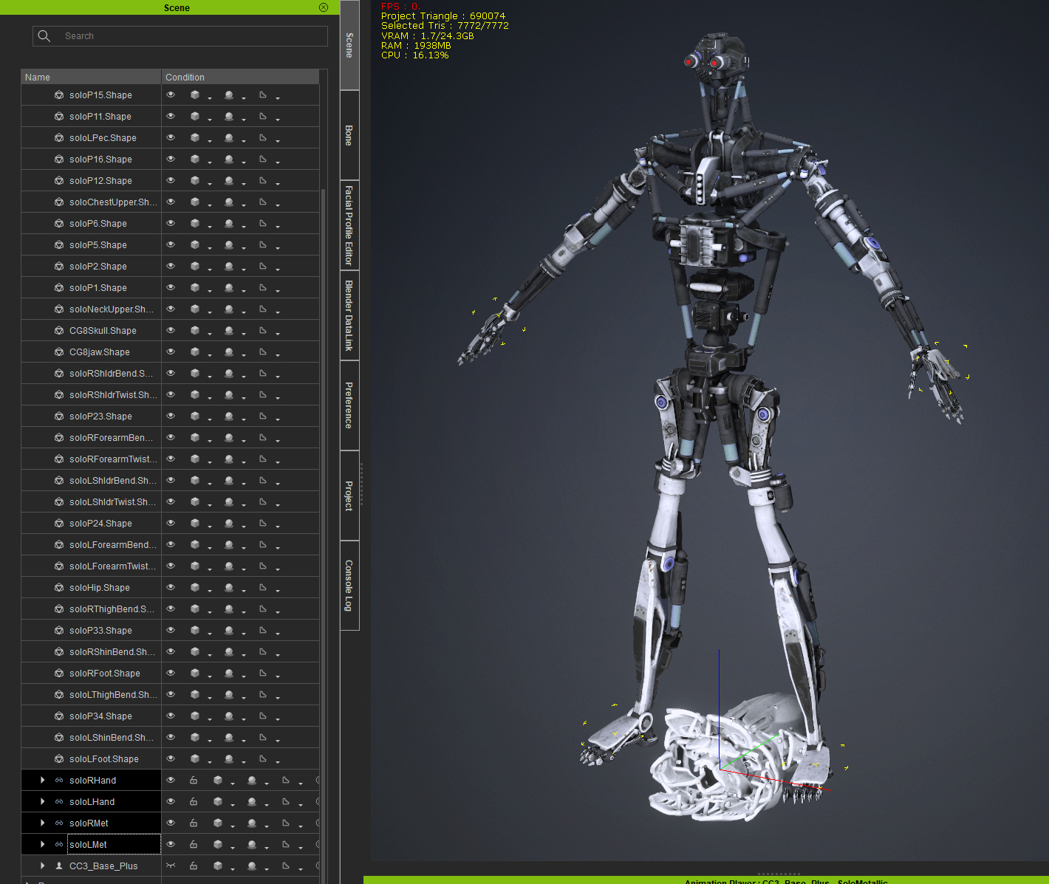Click the sphere shading icon for soloLPec.Shape
Screen dimensions: 1049x884
229,138
